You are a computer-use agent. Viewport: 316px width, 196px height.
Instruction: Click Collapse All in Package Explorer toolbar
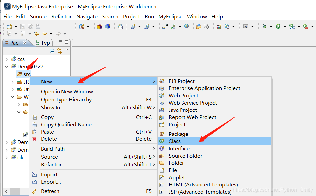(x=52, y=51)
